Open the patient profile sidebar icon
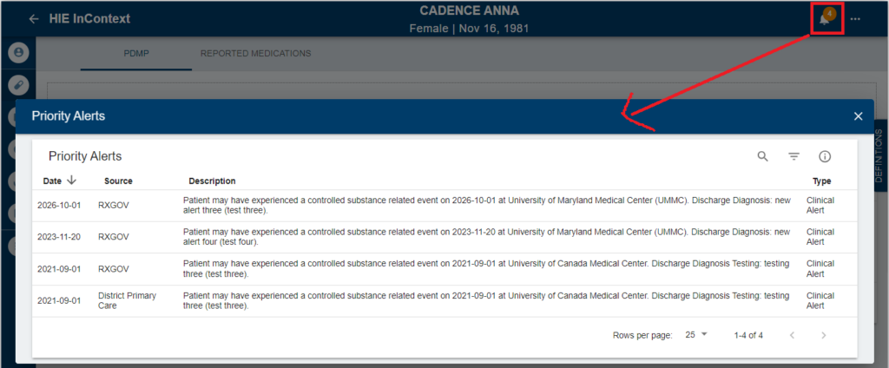This screenshot has height=368, width=889. coord(18,52)
